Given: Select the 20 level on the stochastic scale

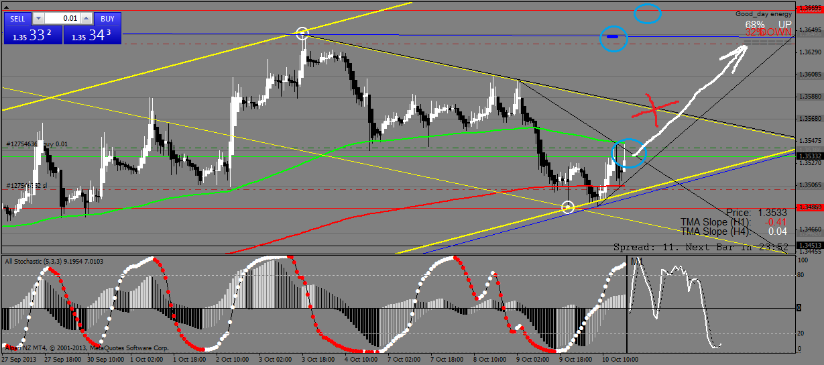Looking at the screenshot, I should pos(800,333).
